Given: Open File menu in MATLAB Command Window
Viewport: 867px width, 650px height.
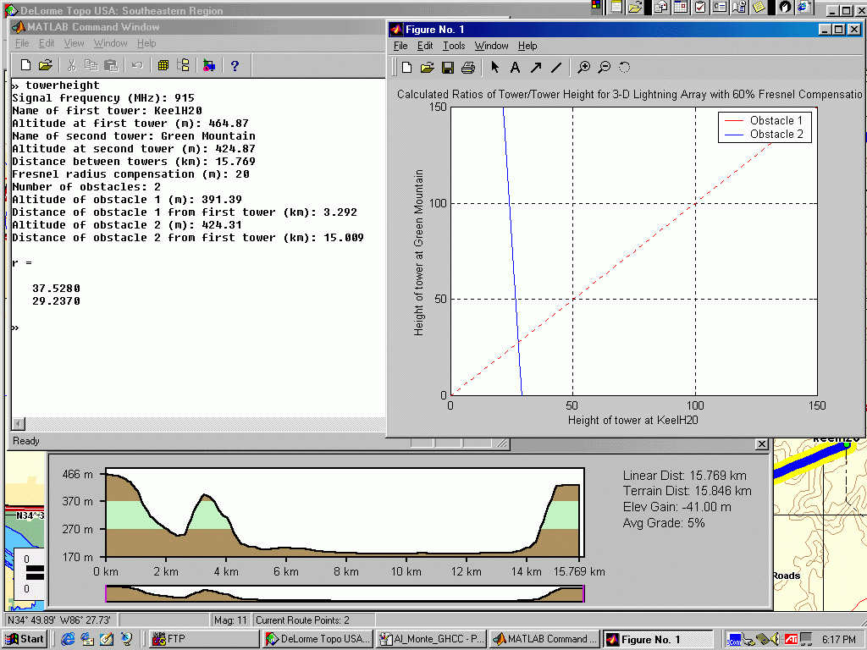Looking at the screenshot, I should [22, 43].
